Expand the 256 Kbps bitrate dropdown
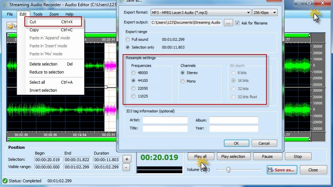 pyautogui.click(x=265, y=13)
